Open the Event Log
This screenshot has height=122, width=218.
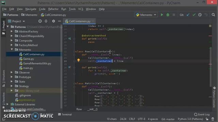click(202, 115)
